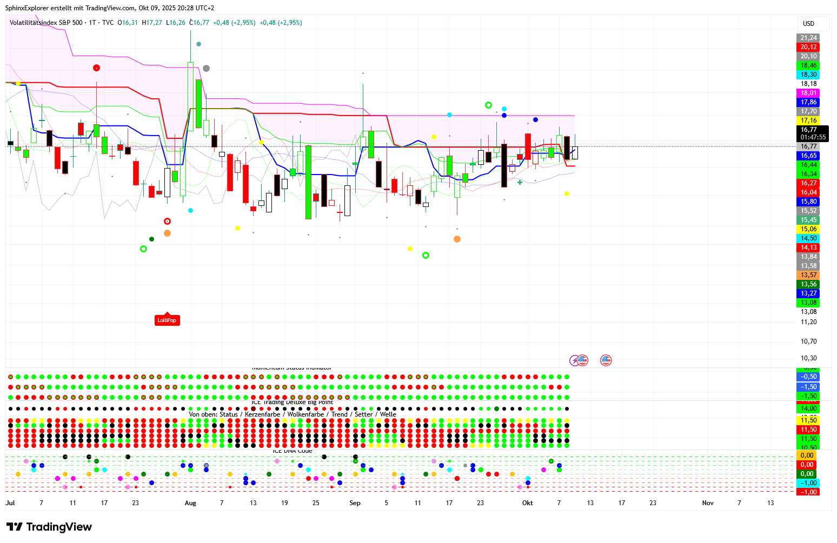Open the USD currency selector
837x543 pixels.
tap(808, 24)
